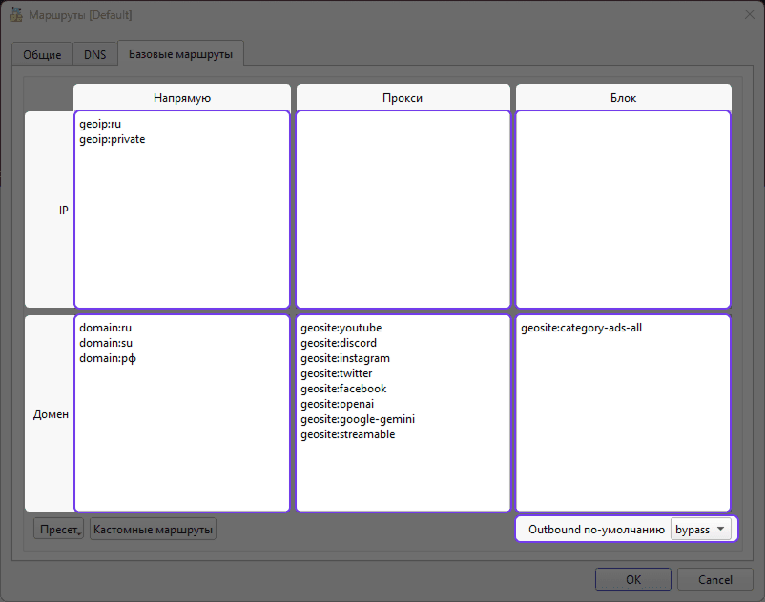Close the Маршруты dialog window

click(x=750, y=15)
